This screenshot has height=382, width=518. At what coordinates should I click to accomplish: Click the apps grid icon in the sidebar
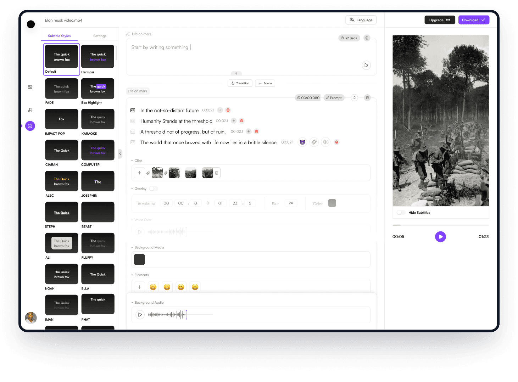point(30,87)
